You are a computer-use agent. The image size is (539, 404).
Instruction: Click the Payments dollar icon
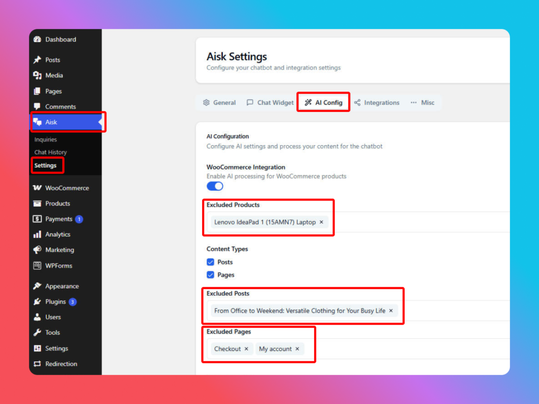pos(37,219)
